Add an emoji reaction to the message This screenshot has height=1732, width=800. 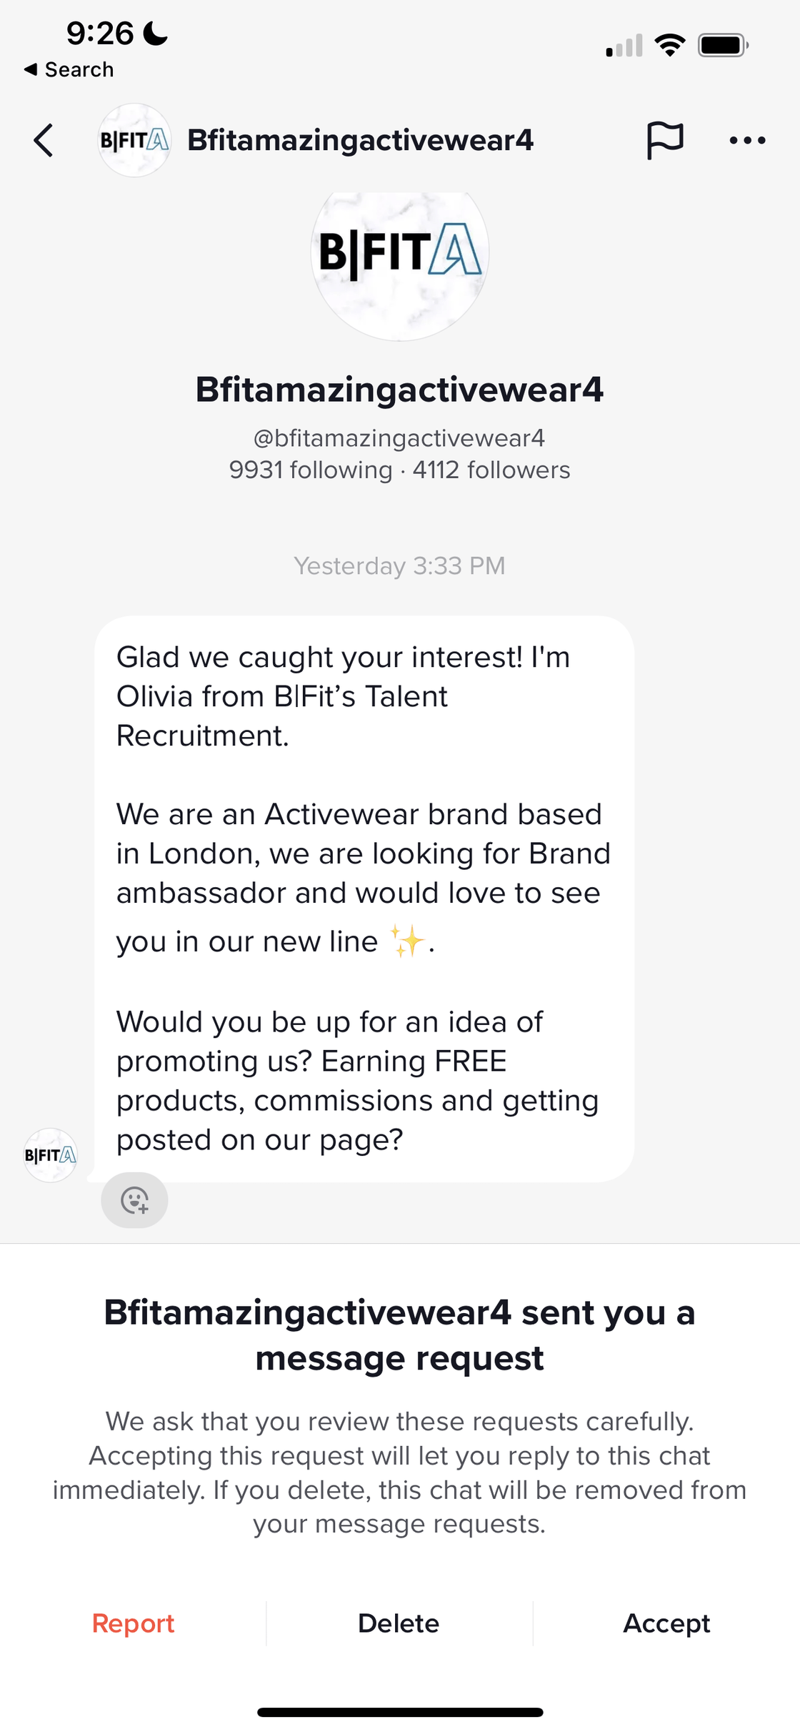coord(134,1200)
